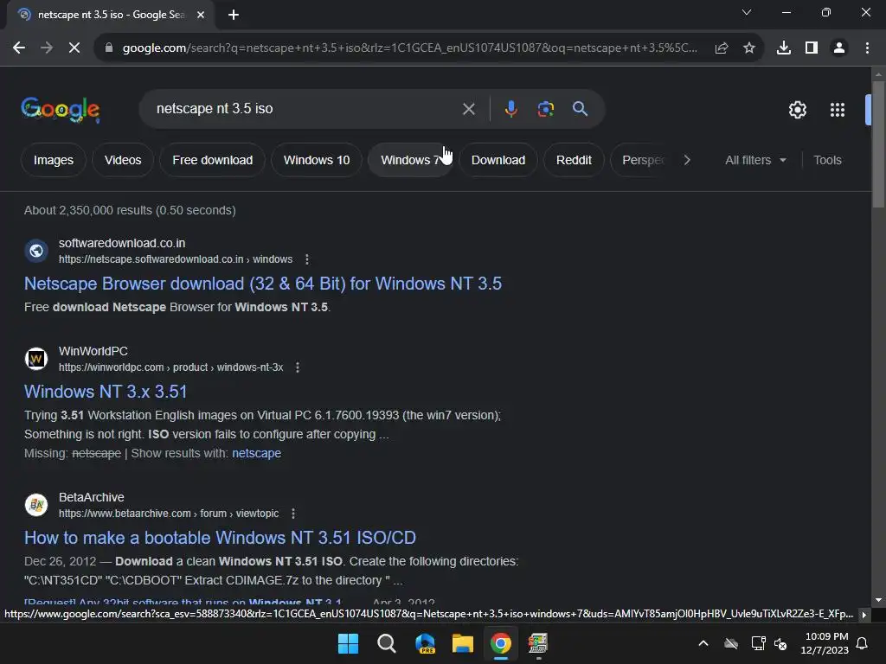
Task: Share this page icon in address bar
Action: point(721,48)
